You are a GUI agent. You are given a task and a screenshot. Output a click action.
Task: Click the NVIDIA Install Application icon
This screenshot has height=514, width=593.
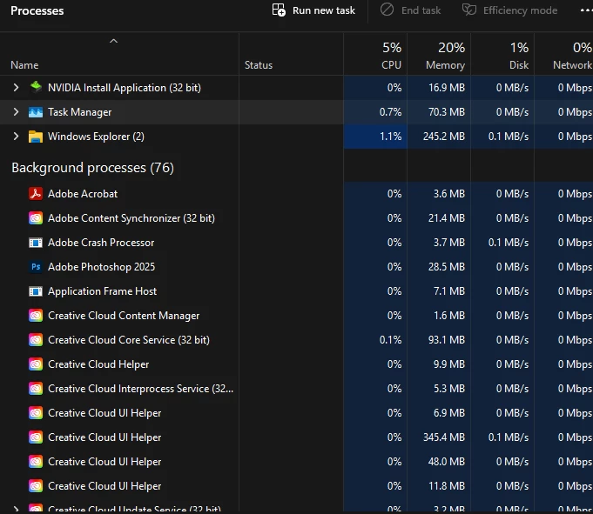[36, 87]
